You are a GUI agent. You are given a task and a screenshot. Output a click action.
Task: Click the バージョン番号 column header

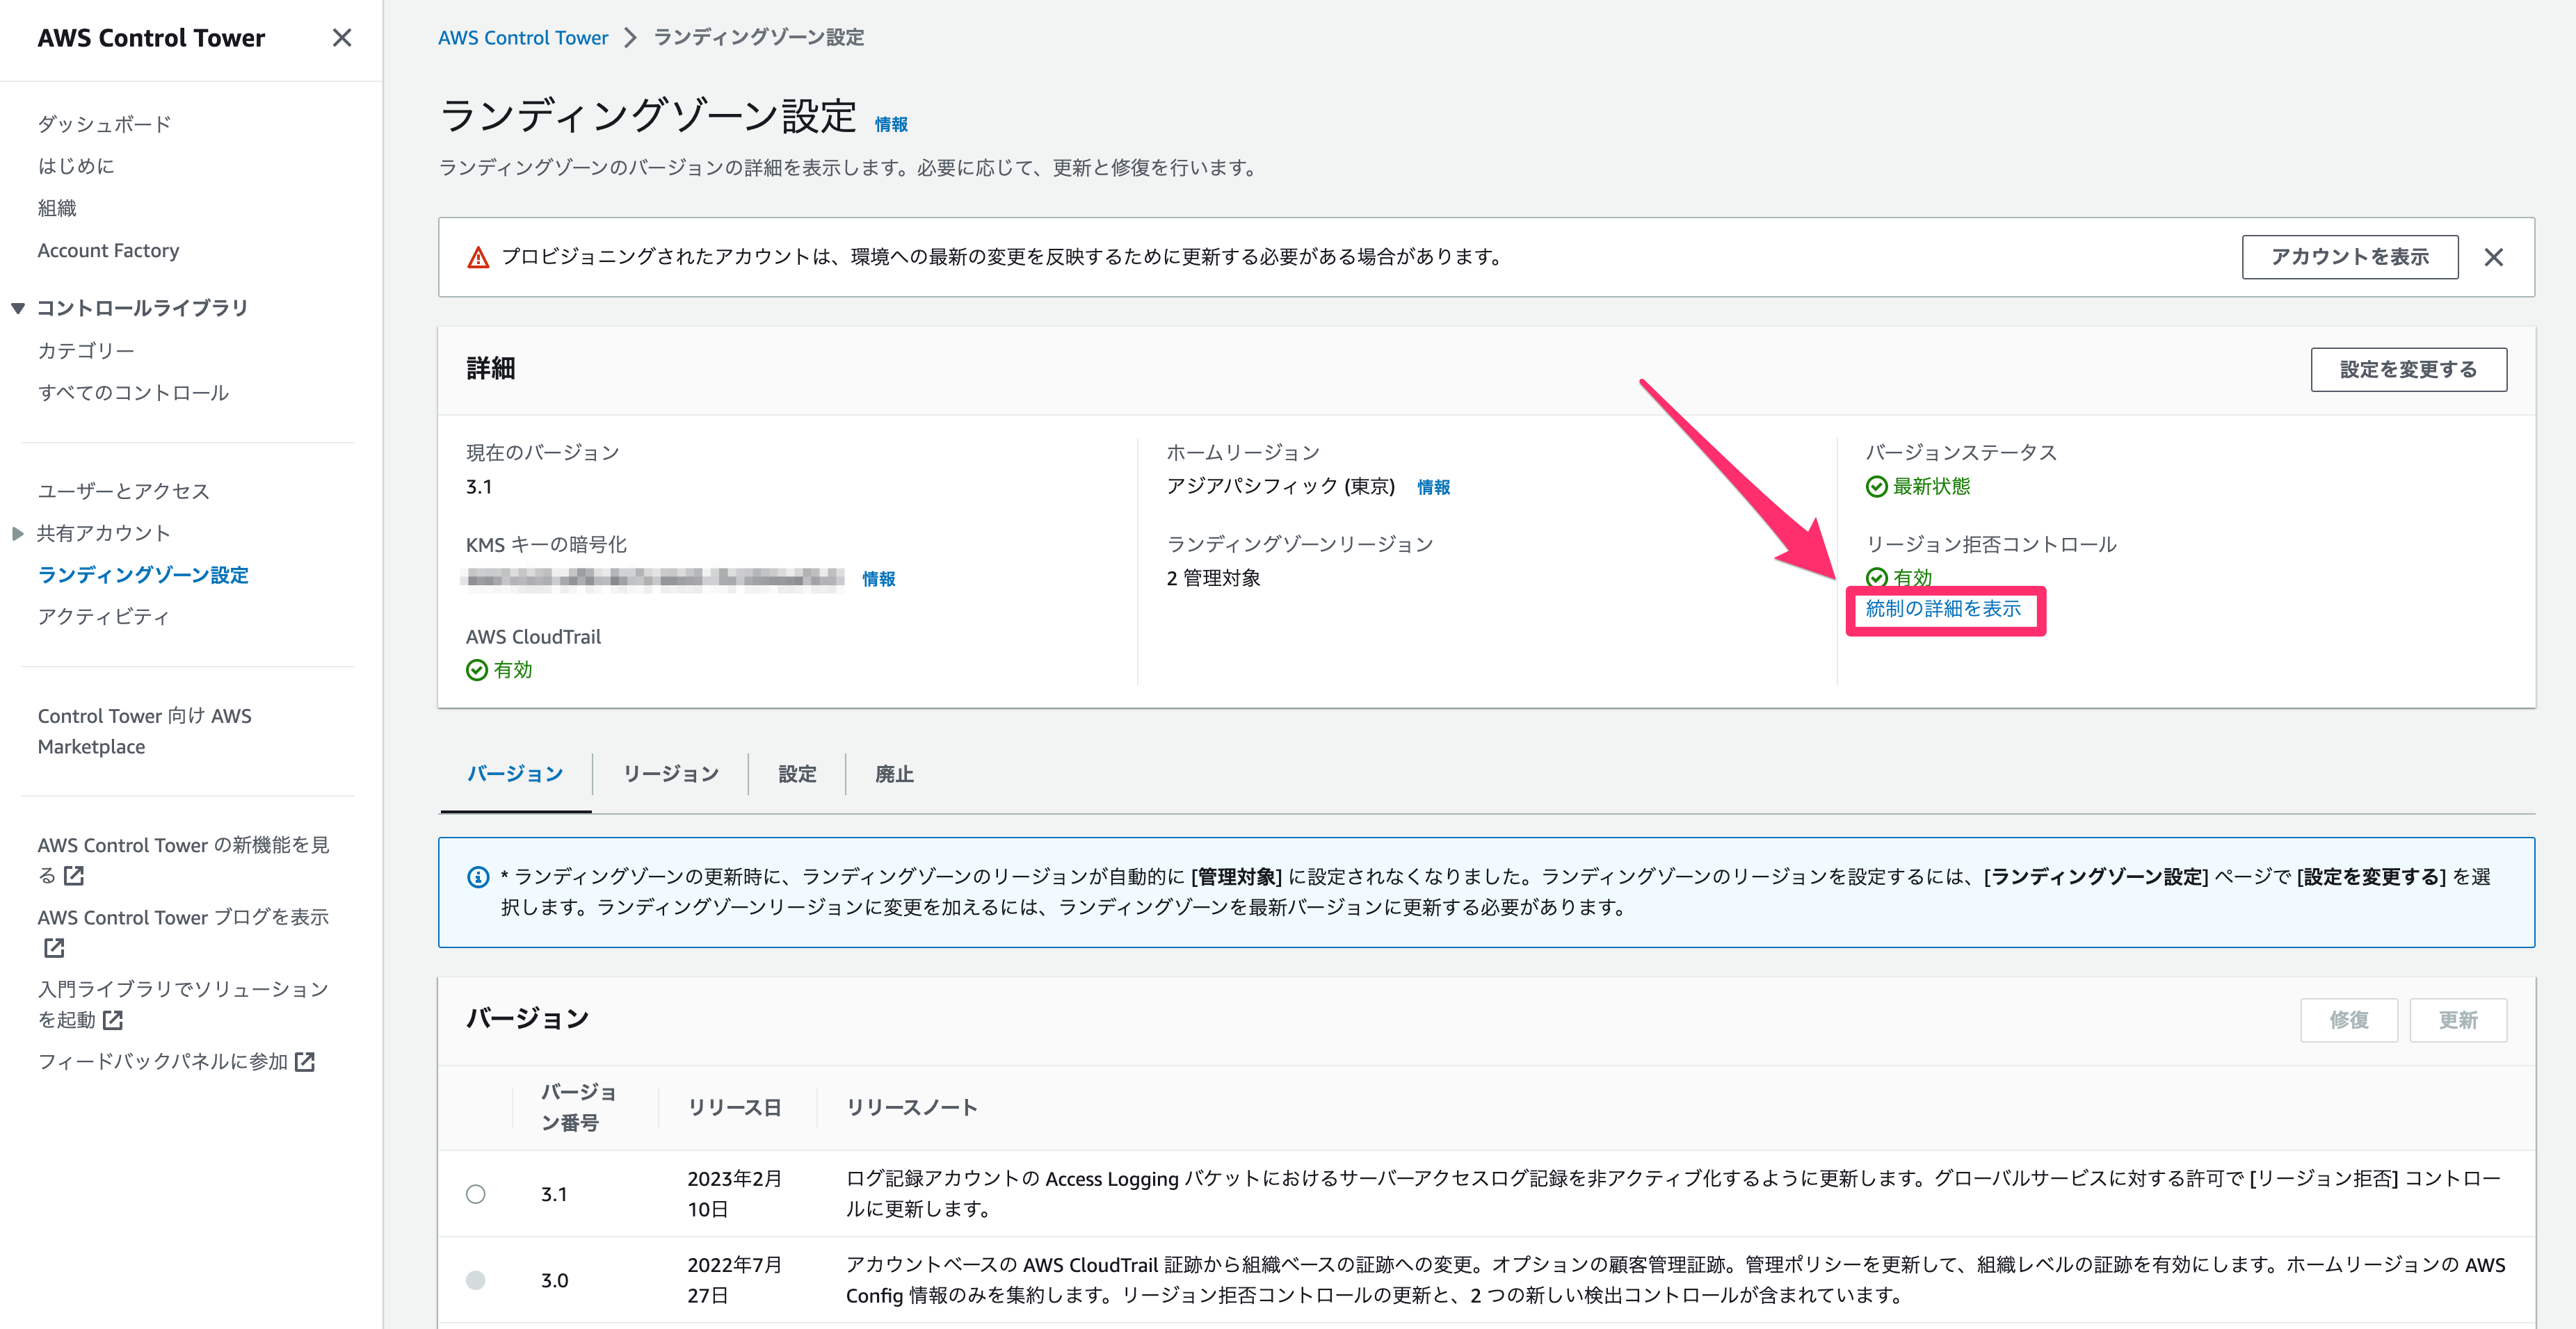[x=578, y=1107]
